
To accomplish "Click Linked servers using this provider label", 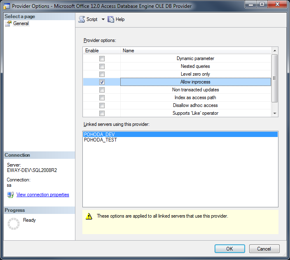I will (x=116, y=124).
